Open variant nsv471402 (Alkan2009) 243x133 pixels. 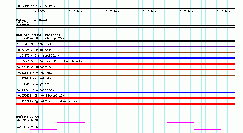(34, 78)
